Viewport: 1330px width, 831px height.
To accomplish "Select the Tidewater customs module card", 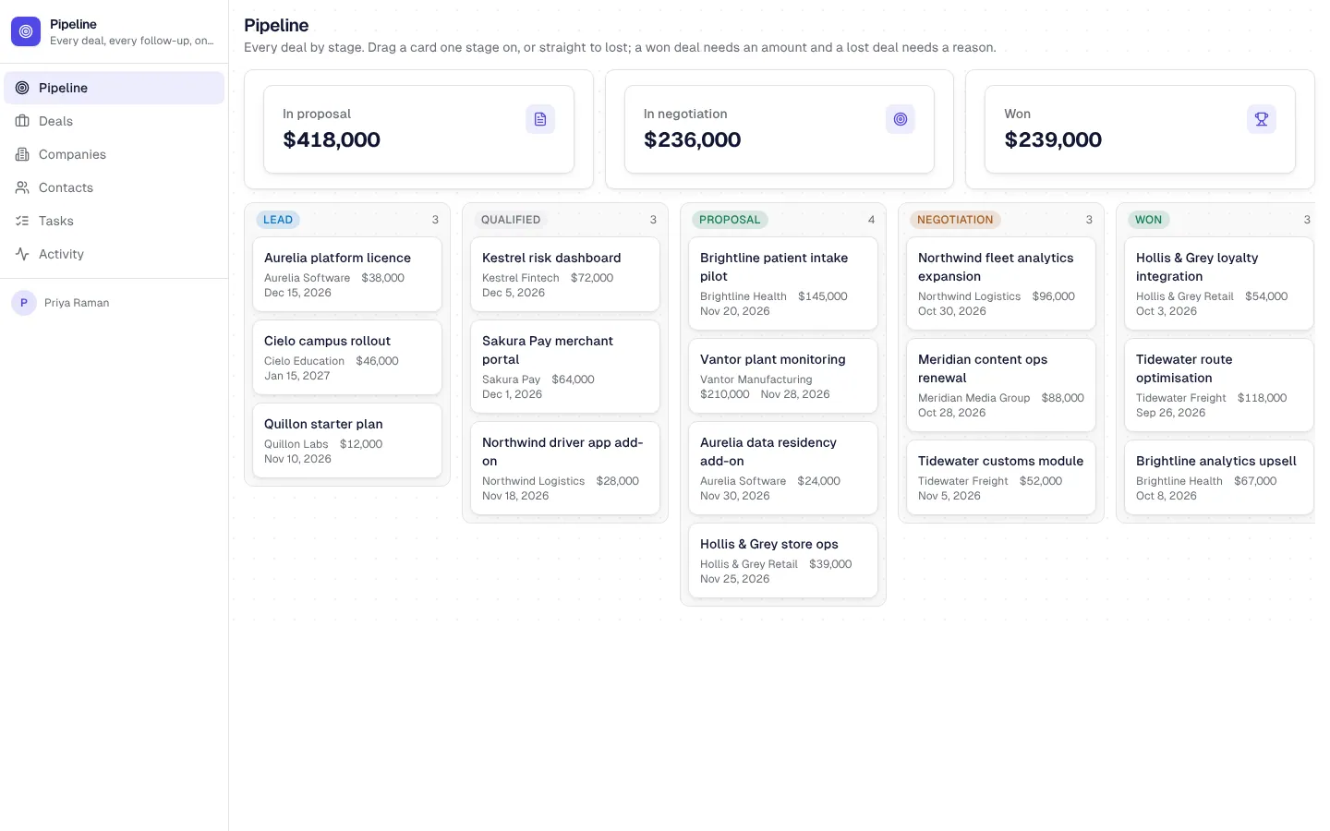I will coord(1001,477).
